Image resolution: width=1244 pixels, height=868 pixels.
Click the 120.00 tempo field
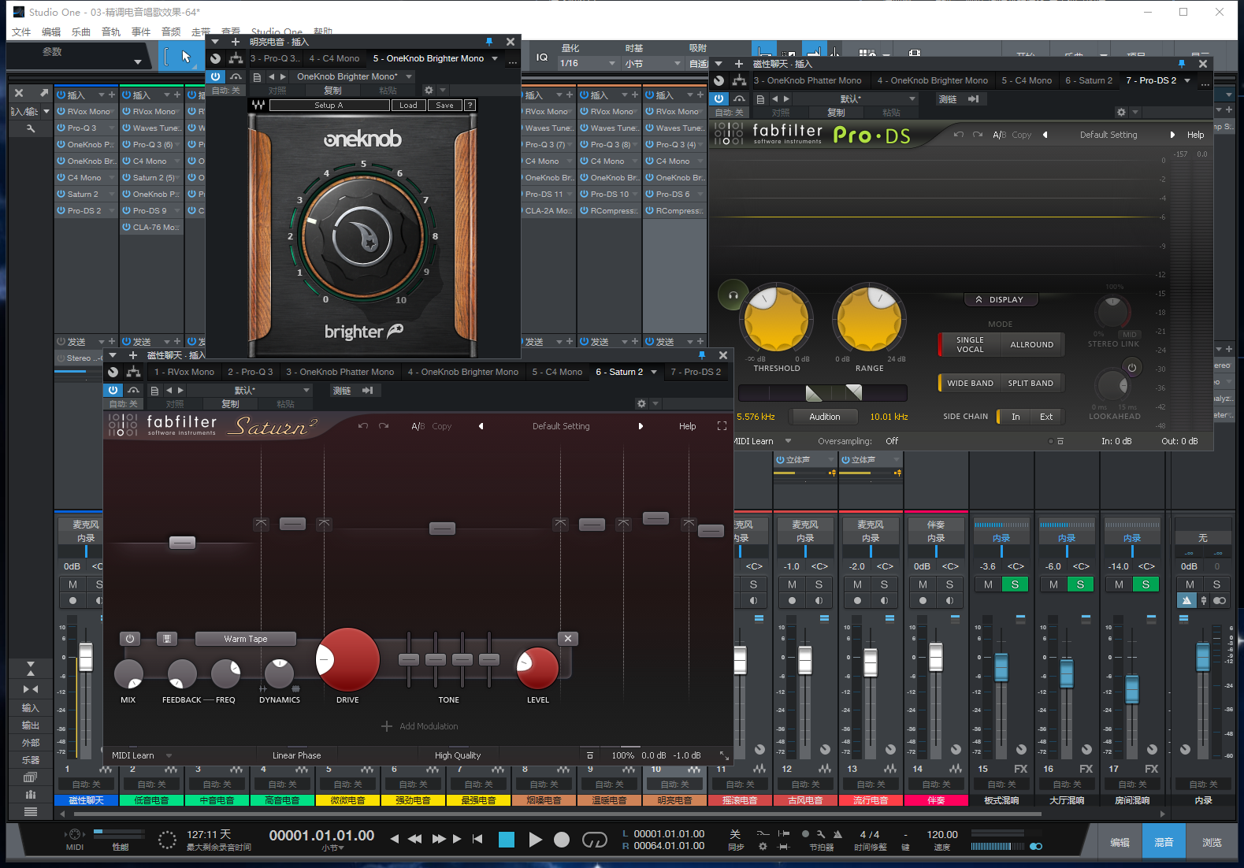pyautogui.click(x=941, y=834)
